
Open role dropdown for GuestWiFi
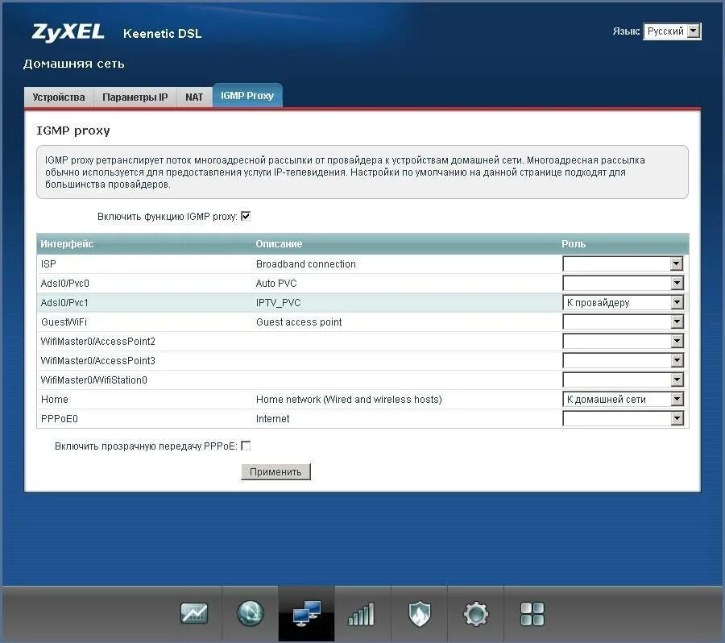623,321
